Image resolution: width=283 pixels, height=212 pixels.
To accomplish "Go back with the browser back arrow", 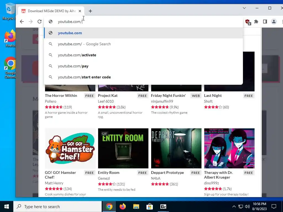I will (22, 22).
